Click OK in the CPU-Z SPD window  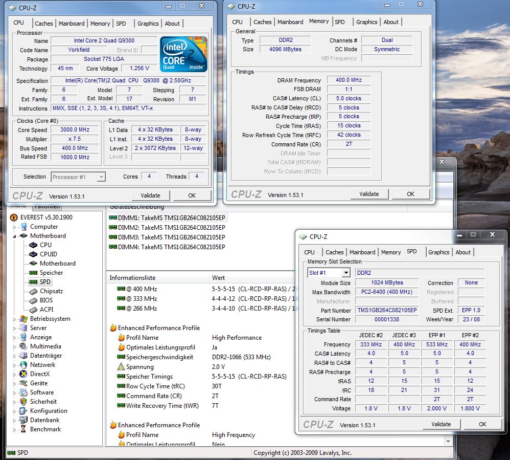pyautogui.click(x=482, y=424)
